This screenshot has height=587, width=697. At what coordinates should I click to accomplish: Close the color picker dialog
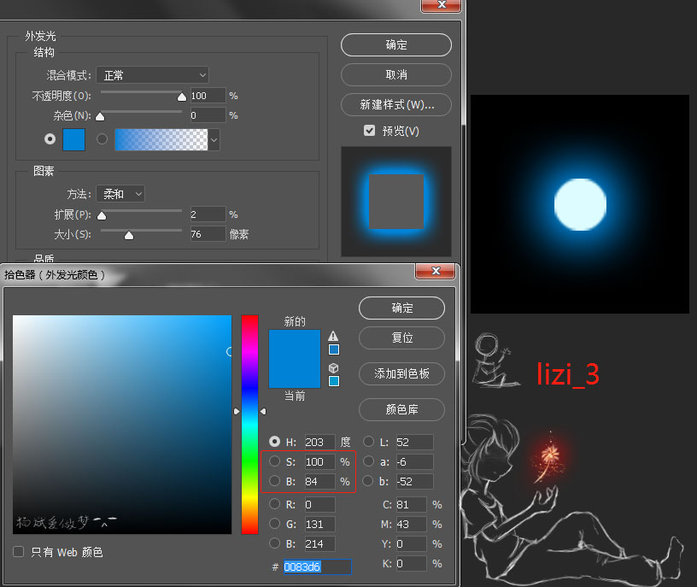click(x=436, y=272)
